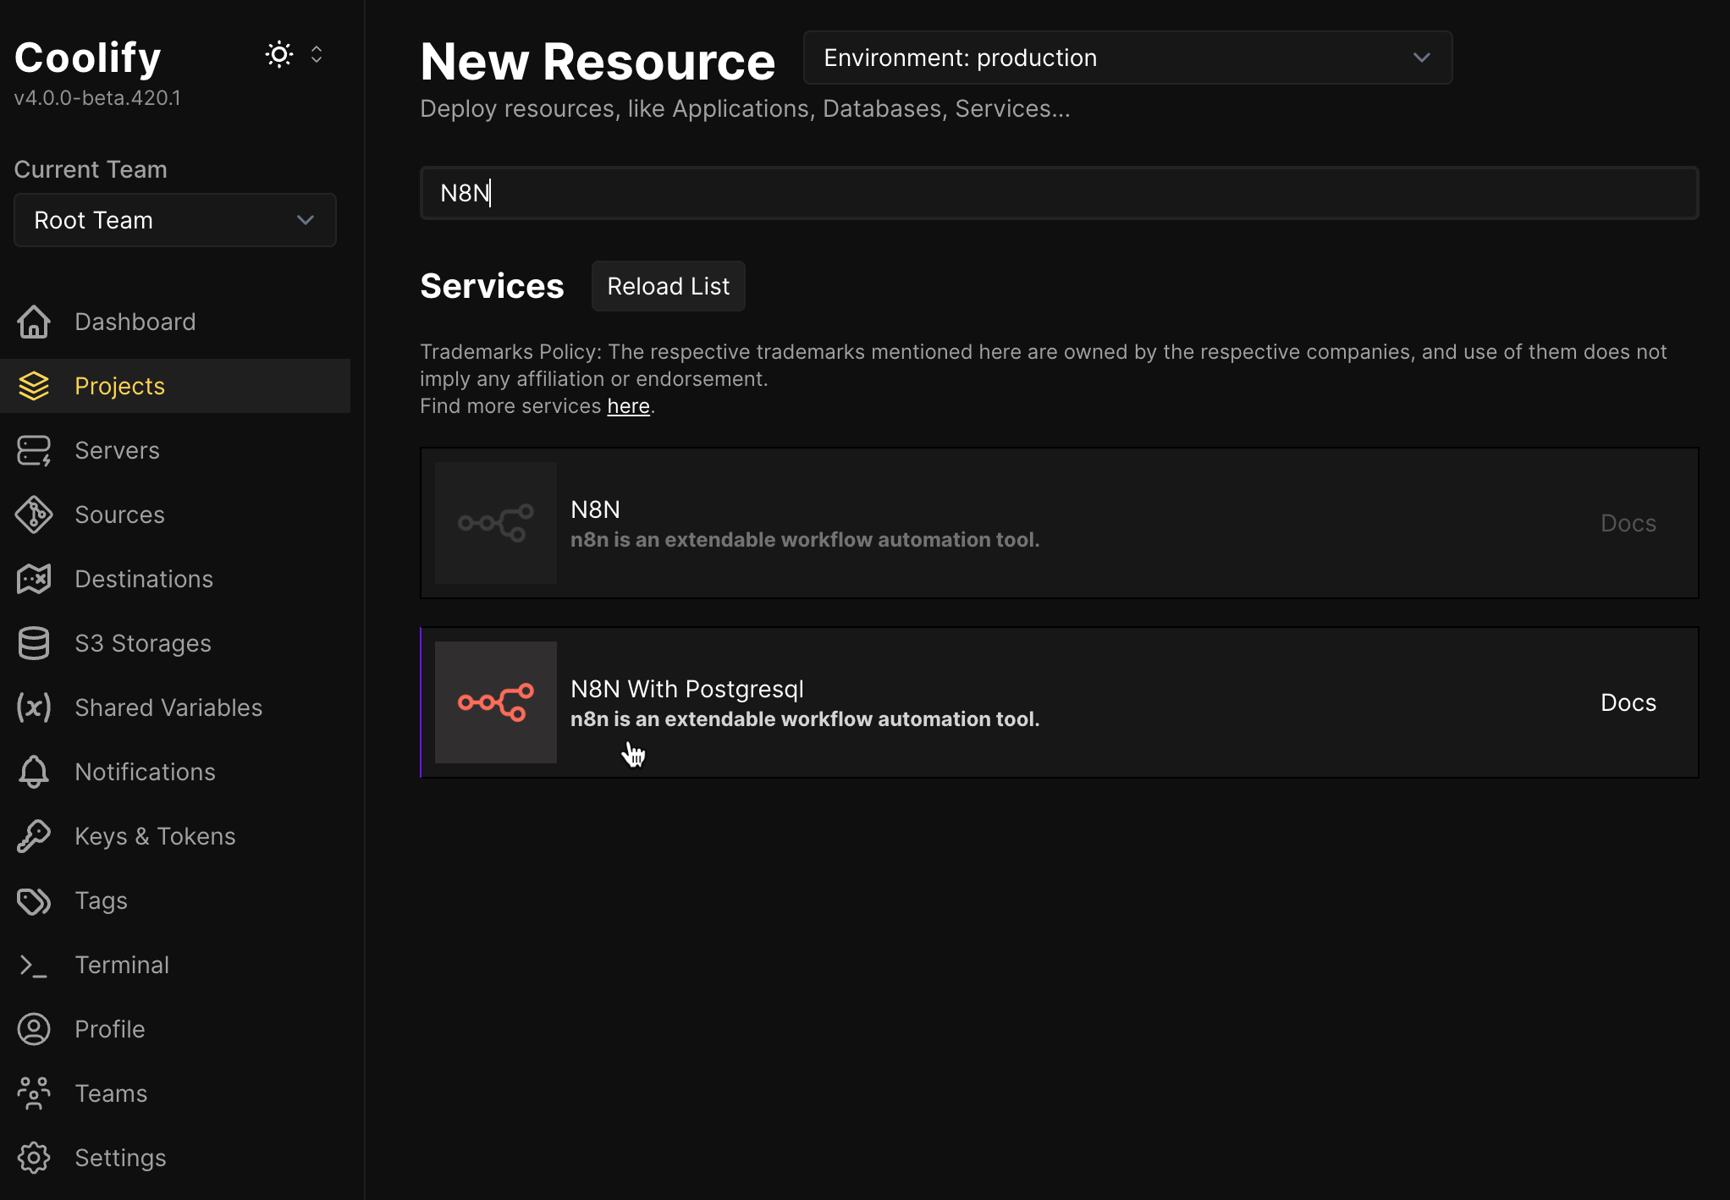Click the Tags icon in sidebar
The height and width of the screenshot is (1200, 1730).
[34, 900]
